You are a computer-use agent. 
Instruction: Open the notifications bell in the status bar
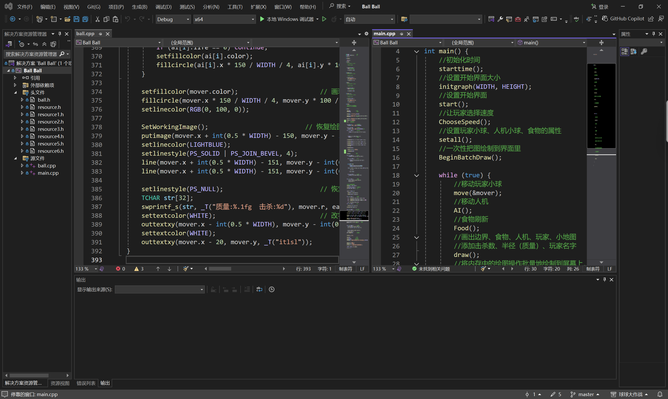click(x=660, y=394)
